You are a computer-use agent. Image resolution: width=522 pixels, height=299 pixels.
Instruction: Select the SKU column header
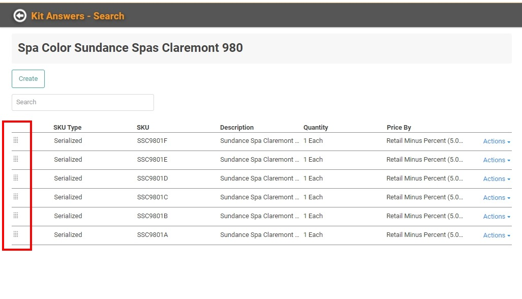pyautogui.click(x=143, y=128)
